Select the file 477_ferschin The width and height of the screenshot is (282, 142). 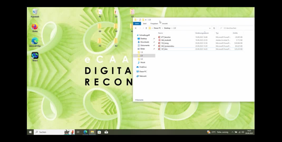point(166,37)
